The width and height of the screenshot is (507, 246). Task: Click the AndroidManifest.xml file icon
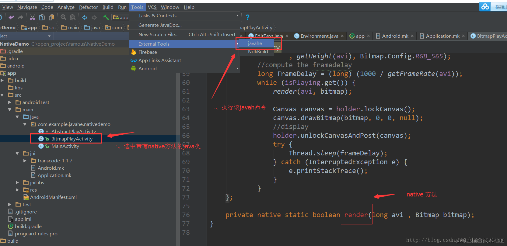click(x=26, y=197)
